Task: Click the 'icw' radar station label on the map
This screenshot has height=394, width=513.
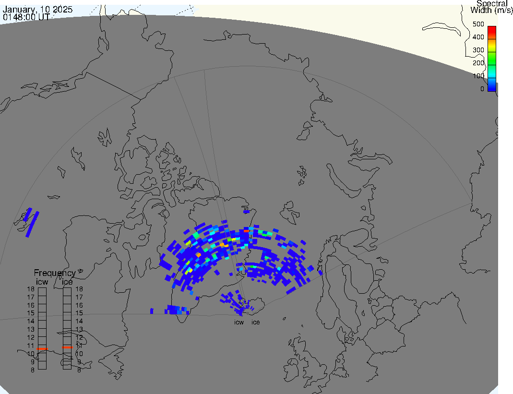Action: [x=239, y=322]
